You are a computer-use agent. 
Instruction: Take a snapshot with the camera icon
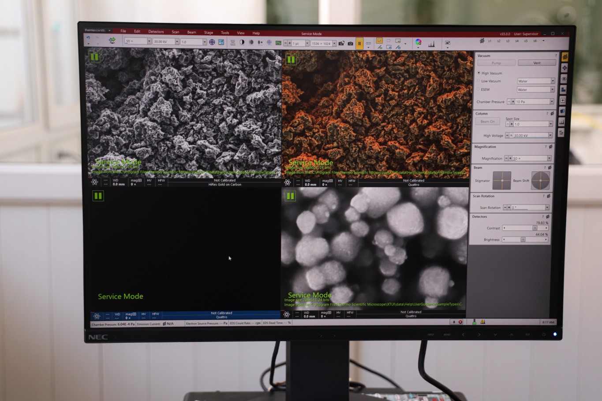(350, 43)
